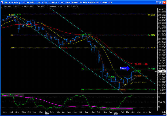Select the blue Target arrow annotation
The image size is (167, 116).
click(125, 68)
